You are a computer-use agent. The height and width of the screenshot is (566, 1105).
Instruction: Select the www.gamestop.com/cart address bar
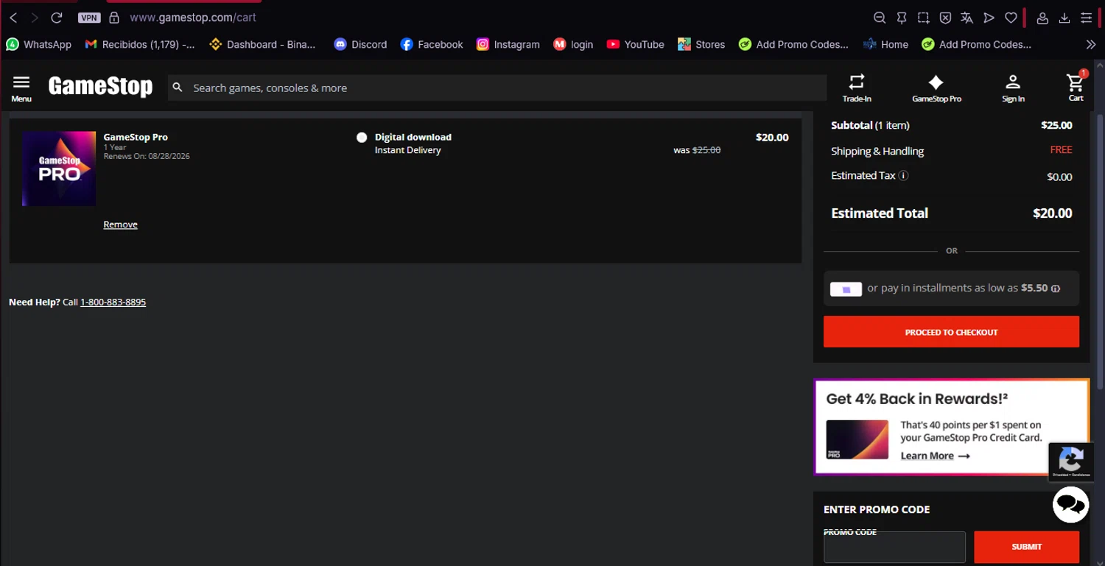coord(193,18)
